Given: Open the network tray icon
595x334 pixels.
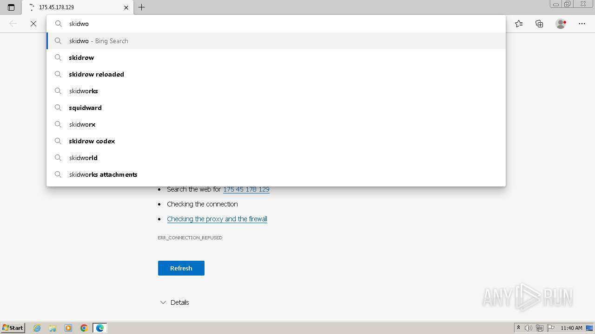Looking at the screenshot, I should [540, 328].
